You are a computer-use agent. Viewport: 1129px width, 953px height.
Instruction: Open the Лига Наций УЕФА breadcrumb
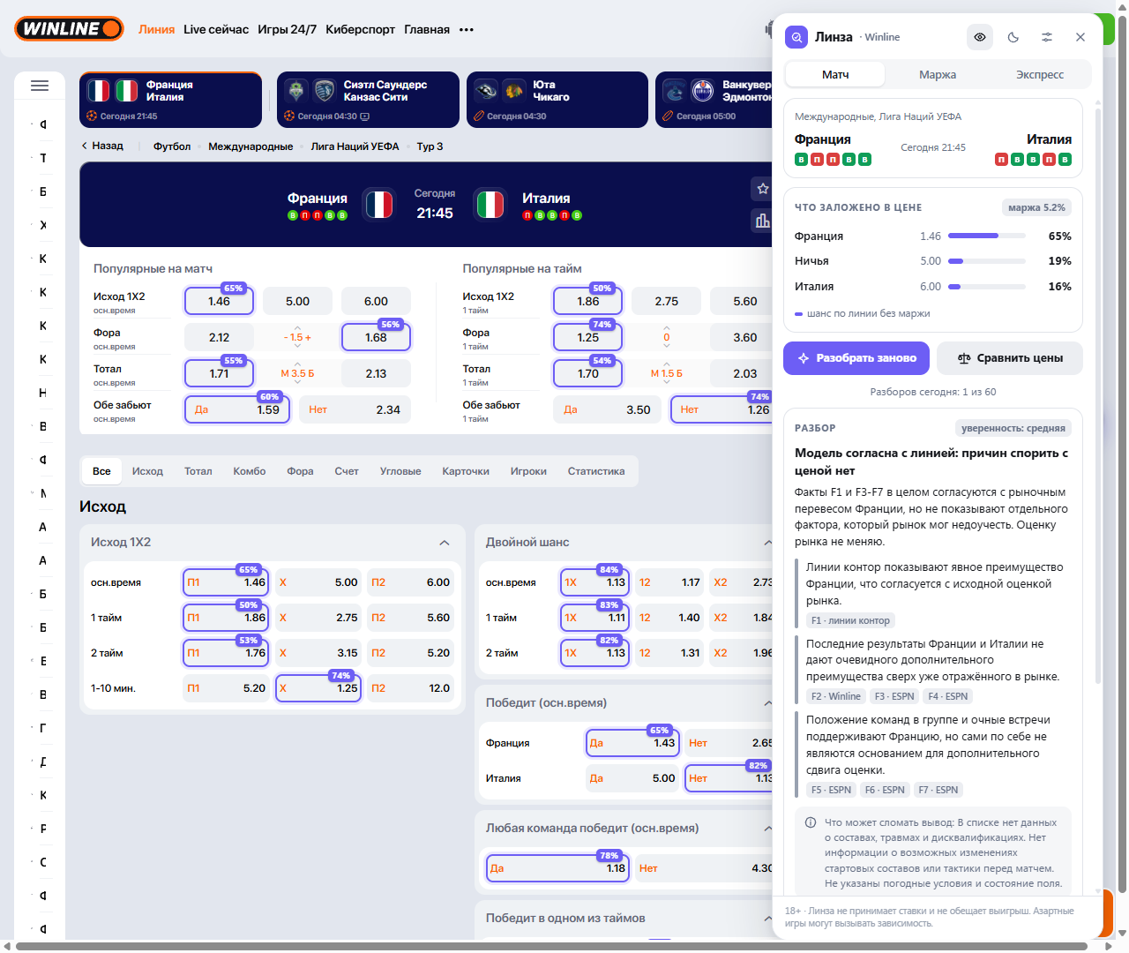[x=355, y=146]
